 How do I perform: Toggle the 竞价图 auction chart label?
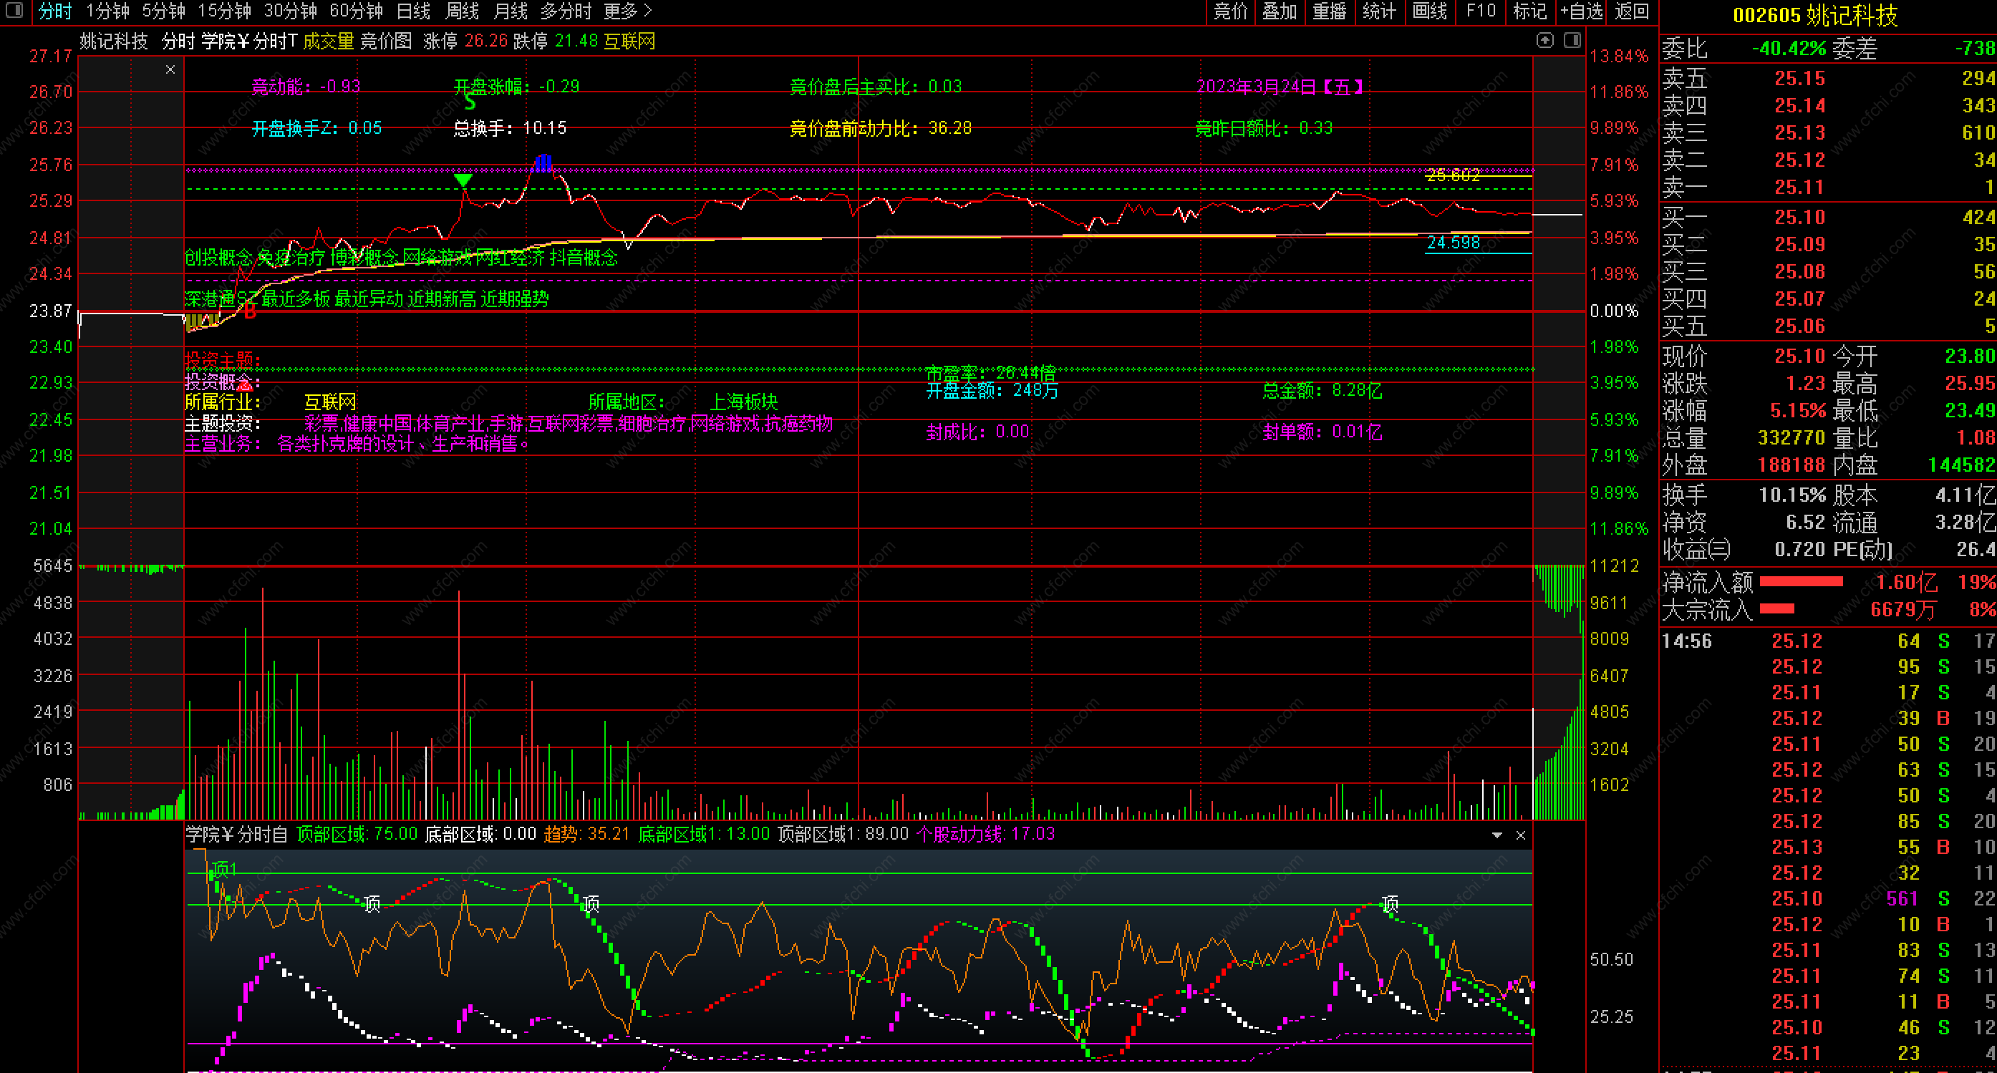[x=386, y=41]
